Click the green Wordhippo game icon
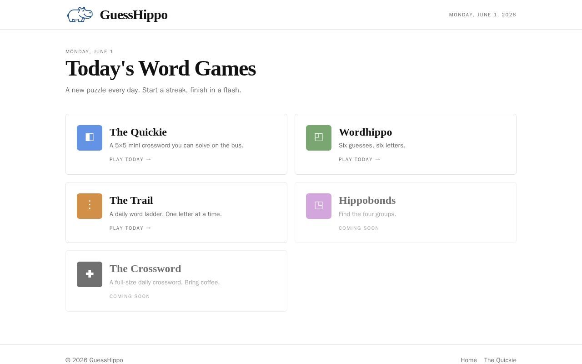The image size is (582, 364). (319, 138)
